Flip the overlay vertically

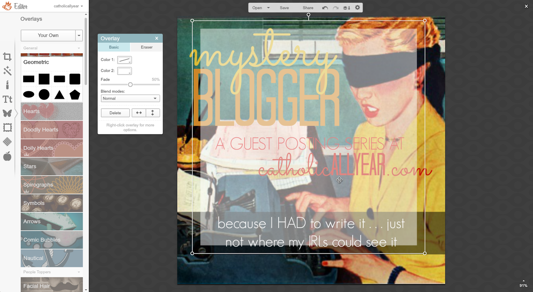[x=153, y=113]
